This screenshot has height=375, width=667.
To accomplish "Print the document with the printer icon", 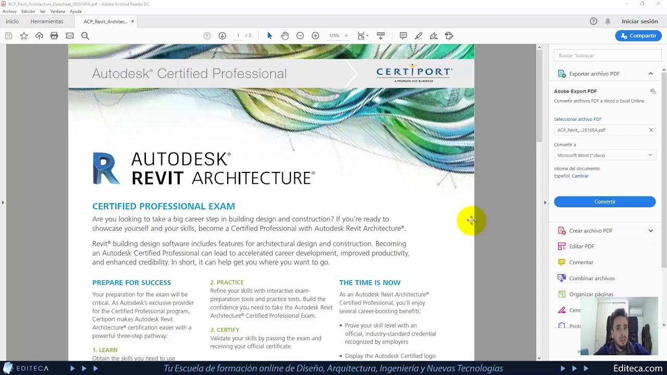I will click(x=54, y=36).
